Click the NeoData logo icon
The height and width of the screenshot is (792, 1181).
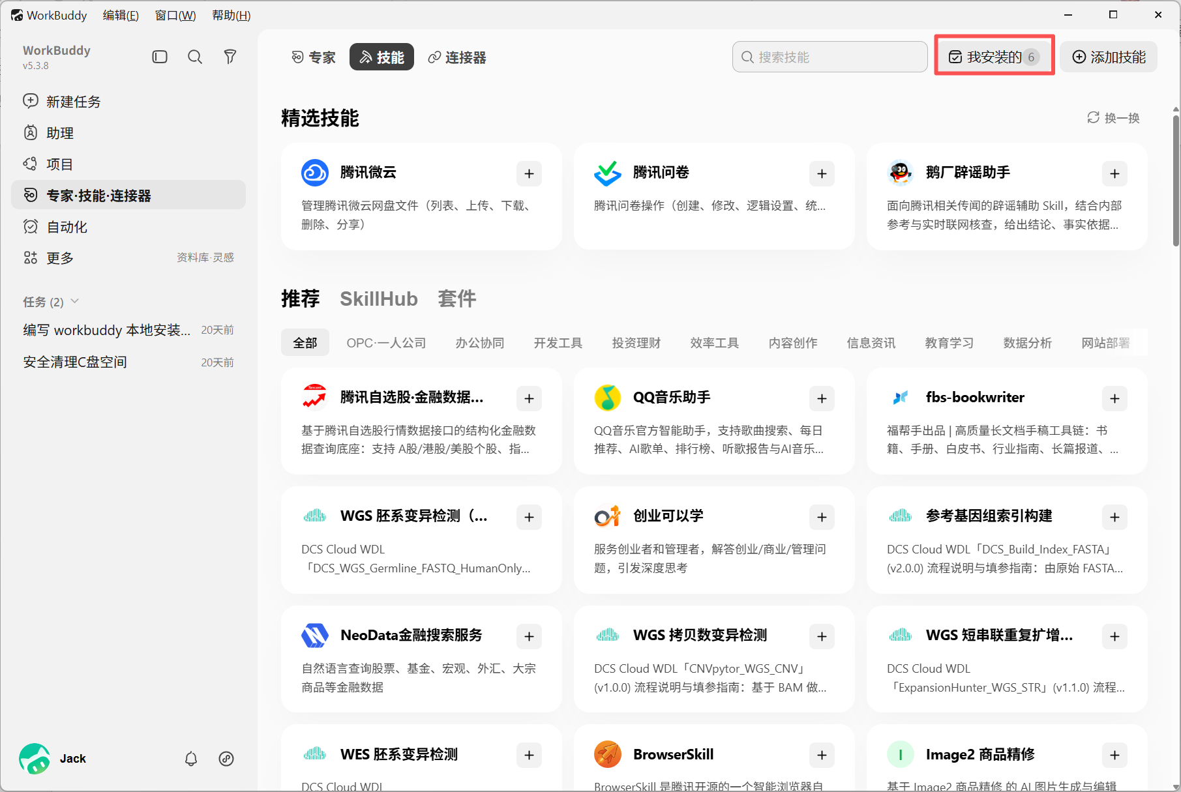[x=315, y=636]
